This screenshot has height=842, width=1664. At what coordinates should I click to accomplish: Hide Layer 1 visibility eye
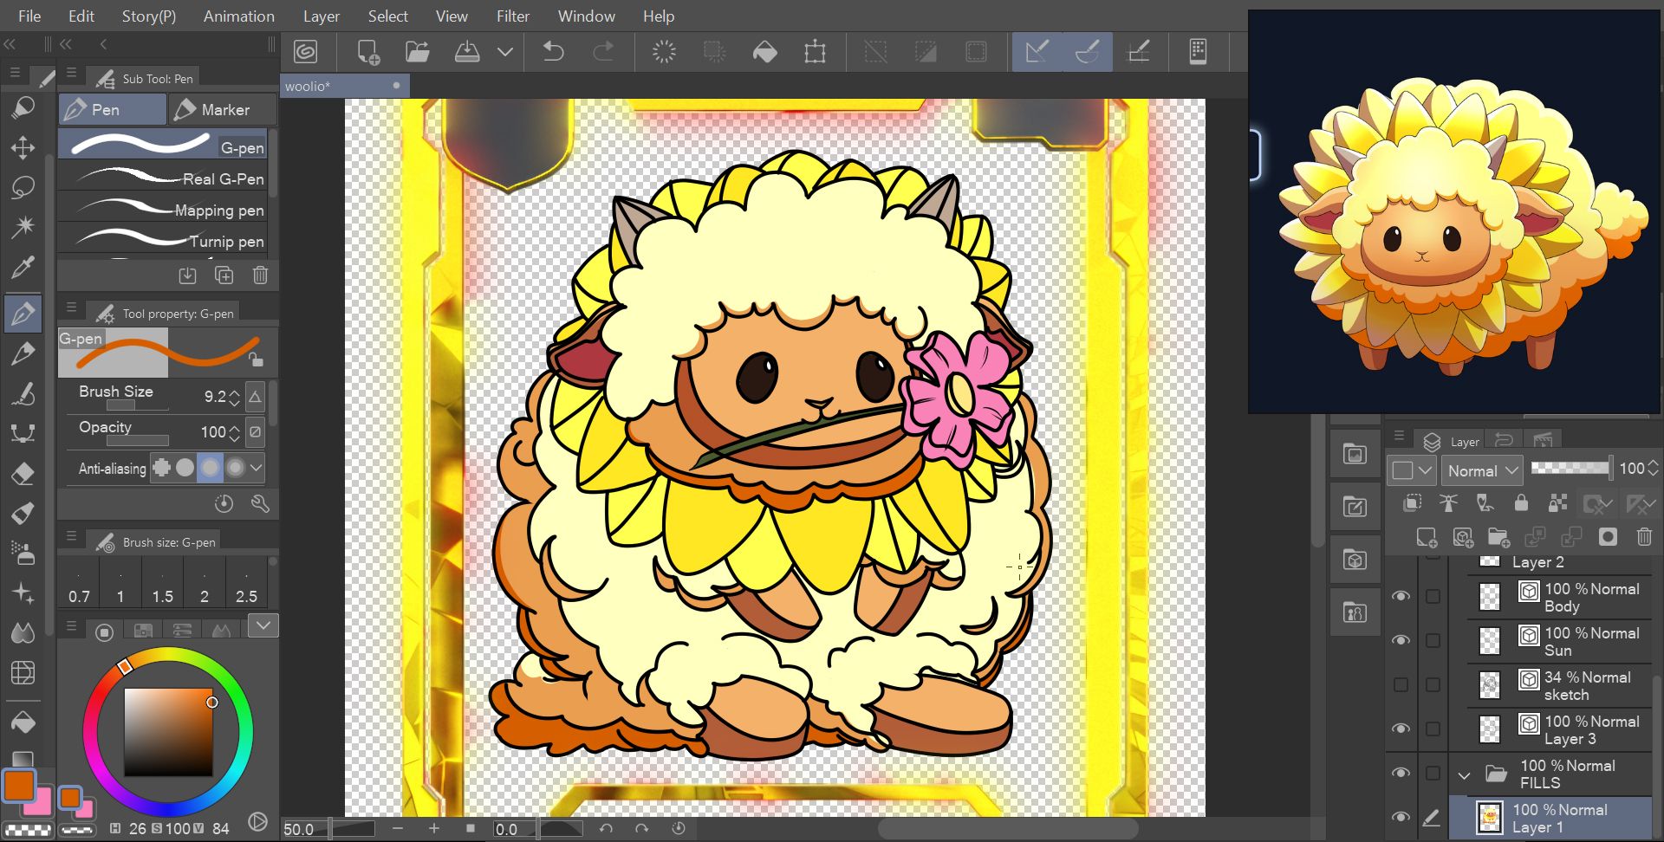1401,817
